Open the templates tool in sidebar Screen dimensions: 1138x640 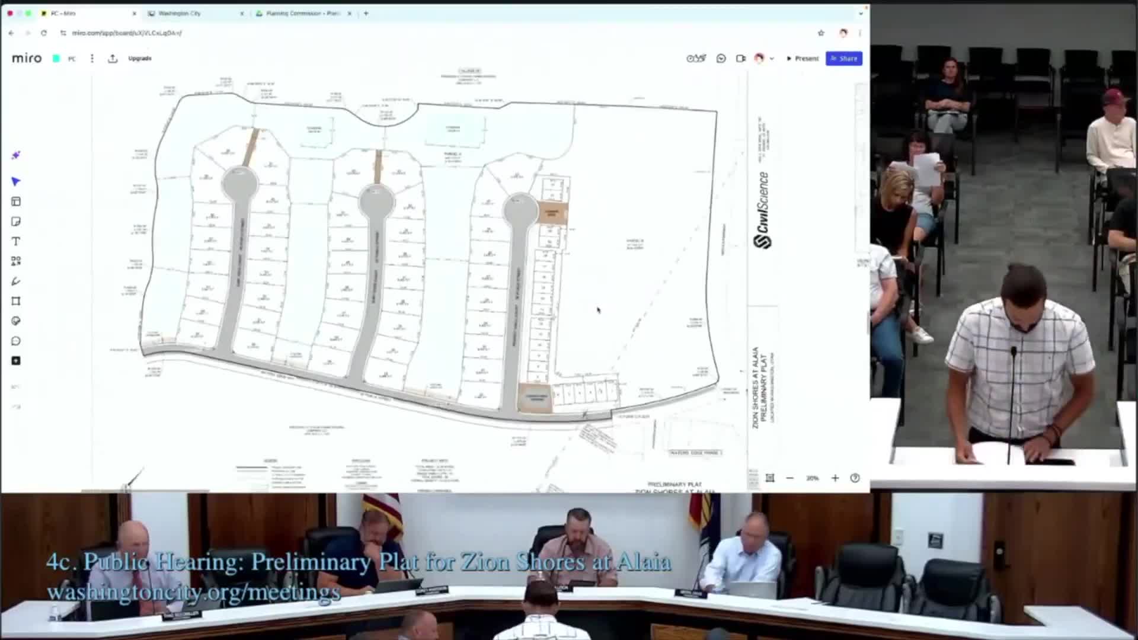tap(16, 201)
